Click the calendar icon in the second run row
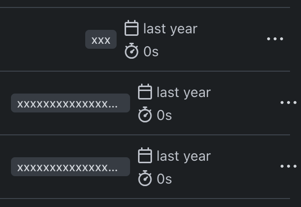 pos(145,92)
